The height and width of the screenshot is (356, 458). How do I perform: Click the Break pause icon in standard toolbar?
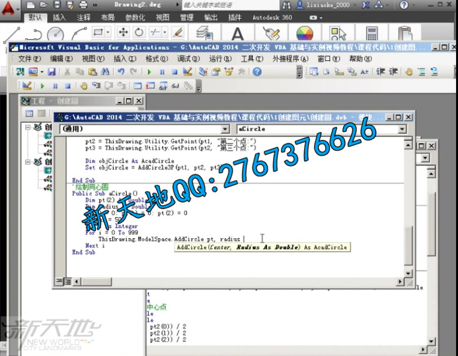click(162, 72)
